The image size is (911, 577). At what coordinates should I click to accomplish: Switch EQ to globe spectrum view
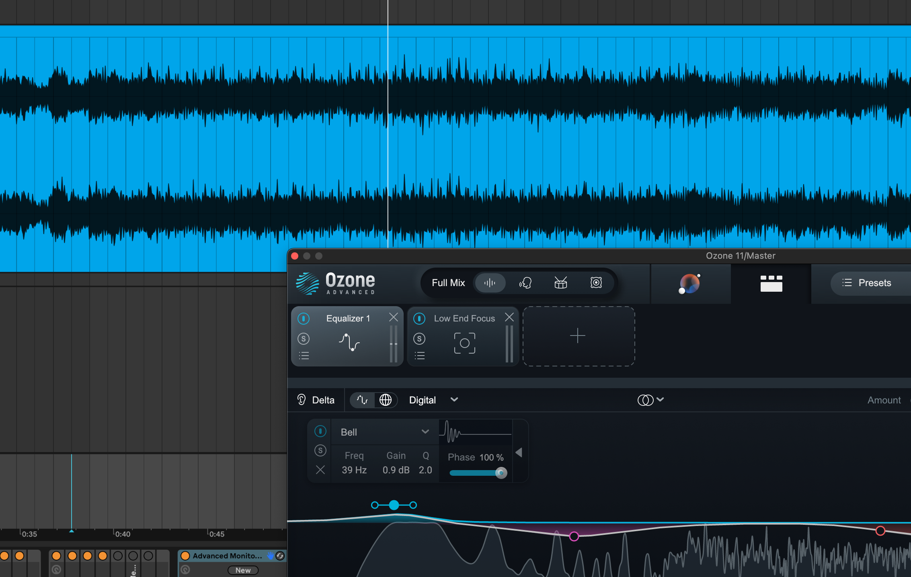[386, 400]
